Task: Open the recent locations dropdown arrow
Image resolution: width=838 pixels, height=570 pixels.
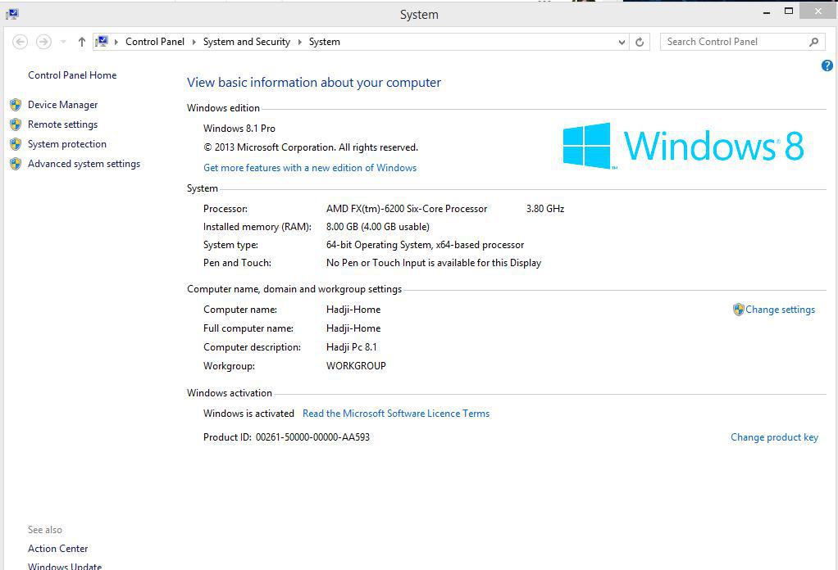Action: (x=63, y=42)
